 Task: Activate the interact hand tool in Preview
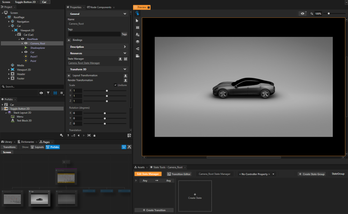[x=137, y=13]
